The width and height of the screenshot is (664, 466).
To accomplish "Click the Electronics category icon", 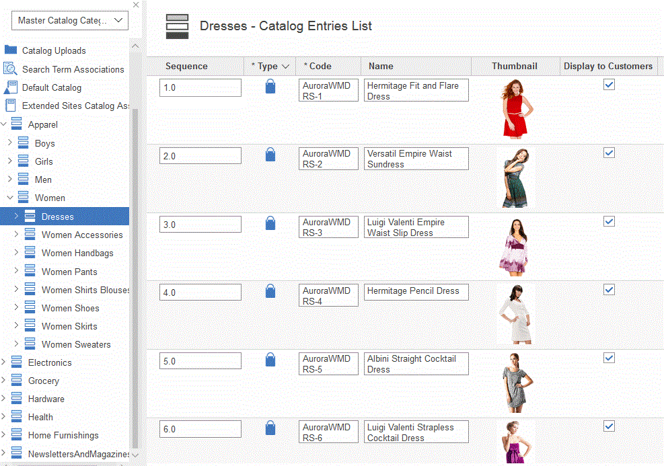I will click(17, 362).
